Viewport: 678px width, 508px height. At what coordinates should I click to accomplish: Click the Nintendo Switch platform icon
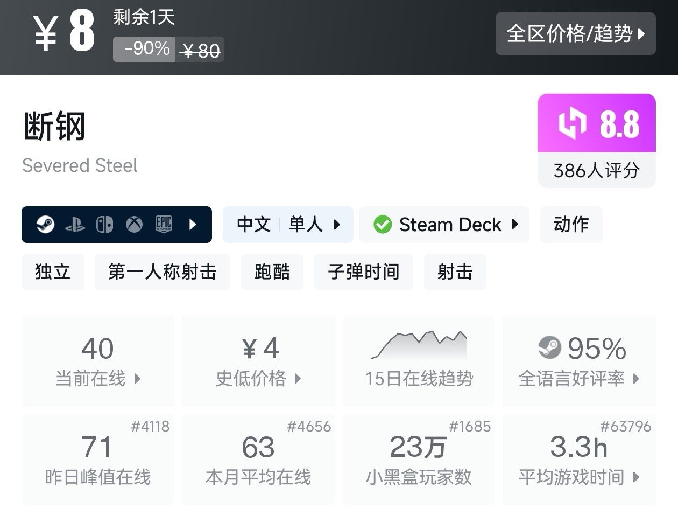[104, 225]
